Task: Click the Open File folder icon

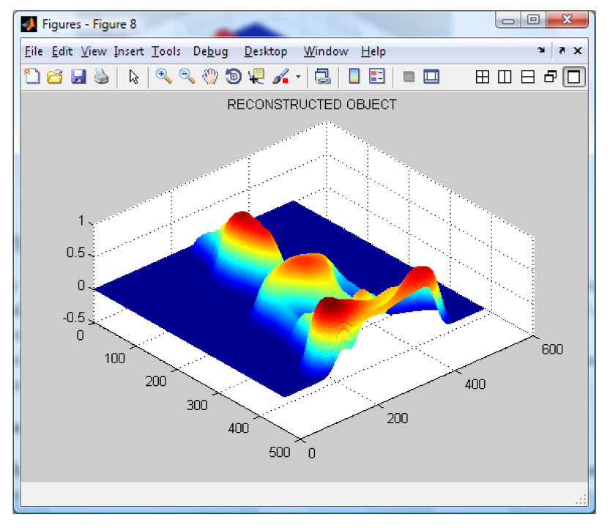Action: coord(54,76)
